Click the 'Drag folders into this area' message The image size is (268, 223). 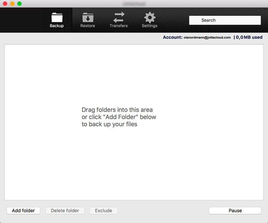point(119,117)
